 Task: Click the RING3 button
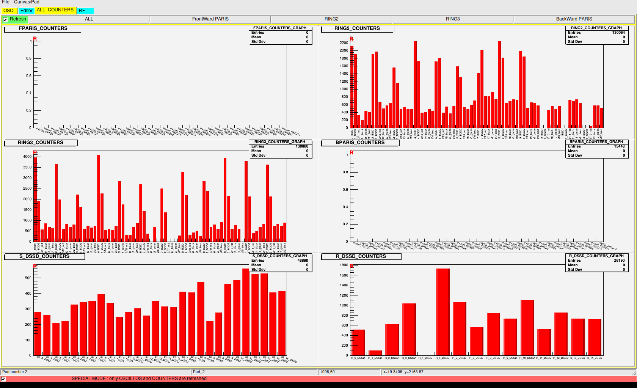(x=453, y=19)
